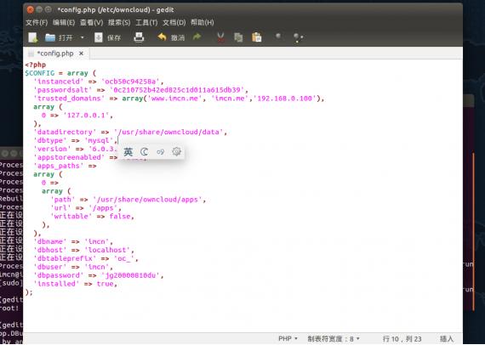
Task: Open input method settings via the gear icon
Action: click(x=176, y=151)
